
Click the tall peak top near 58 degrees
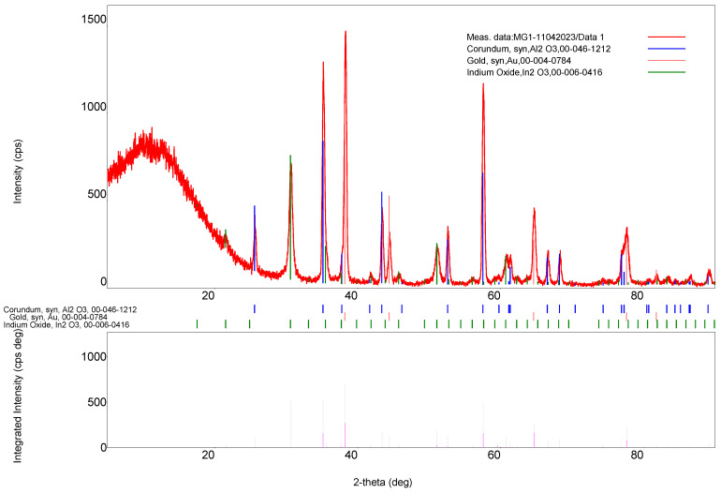pyautogui.click(x=483, y=84)
